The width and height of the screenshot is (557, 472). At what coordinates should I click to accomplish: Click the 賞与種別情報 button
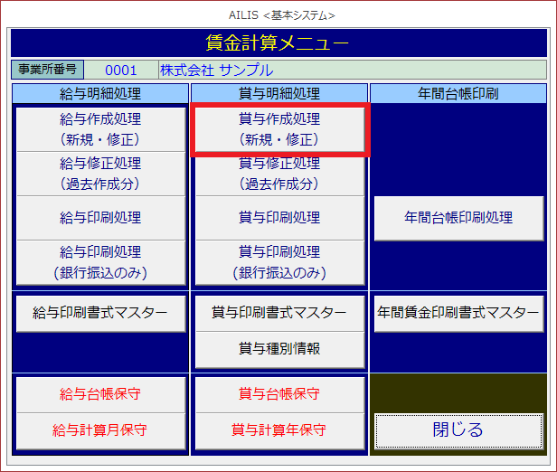278,348
